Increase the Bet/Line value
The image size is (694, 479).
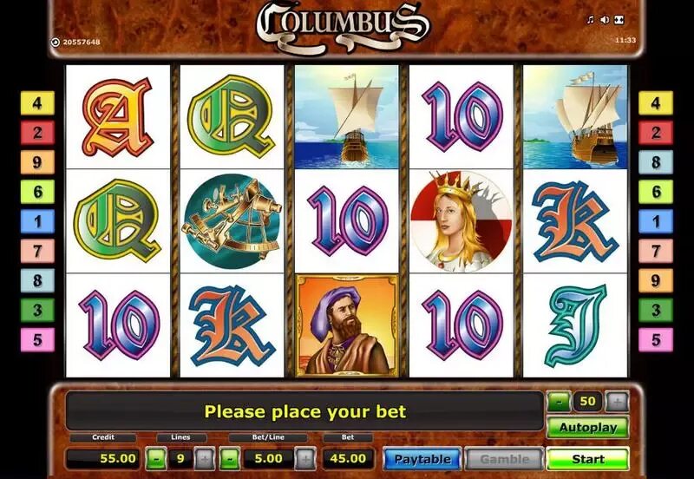305,459
